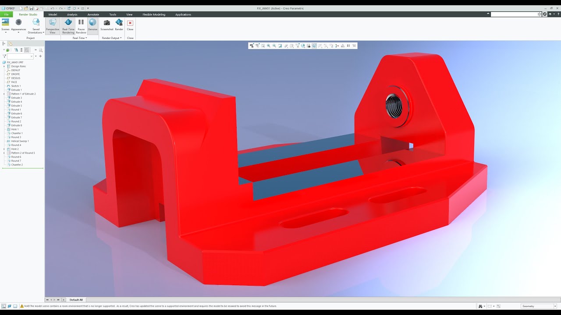Select the DESSUS datum plane
The height and width of the screenshot is (315, 561).
15,78
